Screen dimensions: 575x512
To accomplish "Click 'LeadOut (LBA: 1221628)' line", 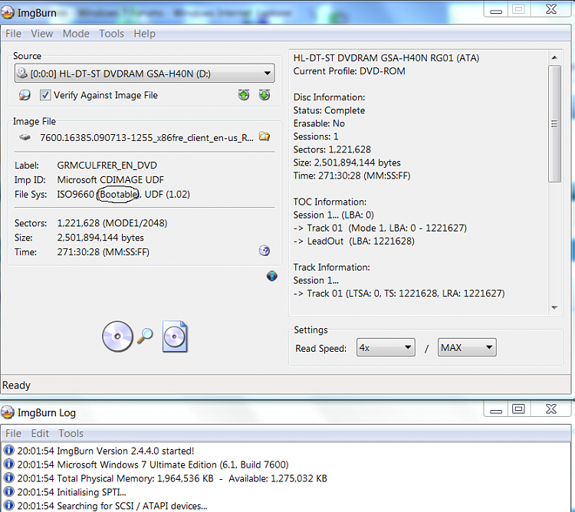I will tap(354, 241).
